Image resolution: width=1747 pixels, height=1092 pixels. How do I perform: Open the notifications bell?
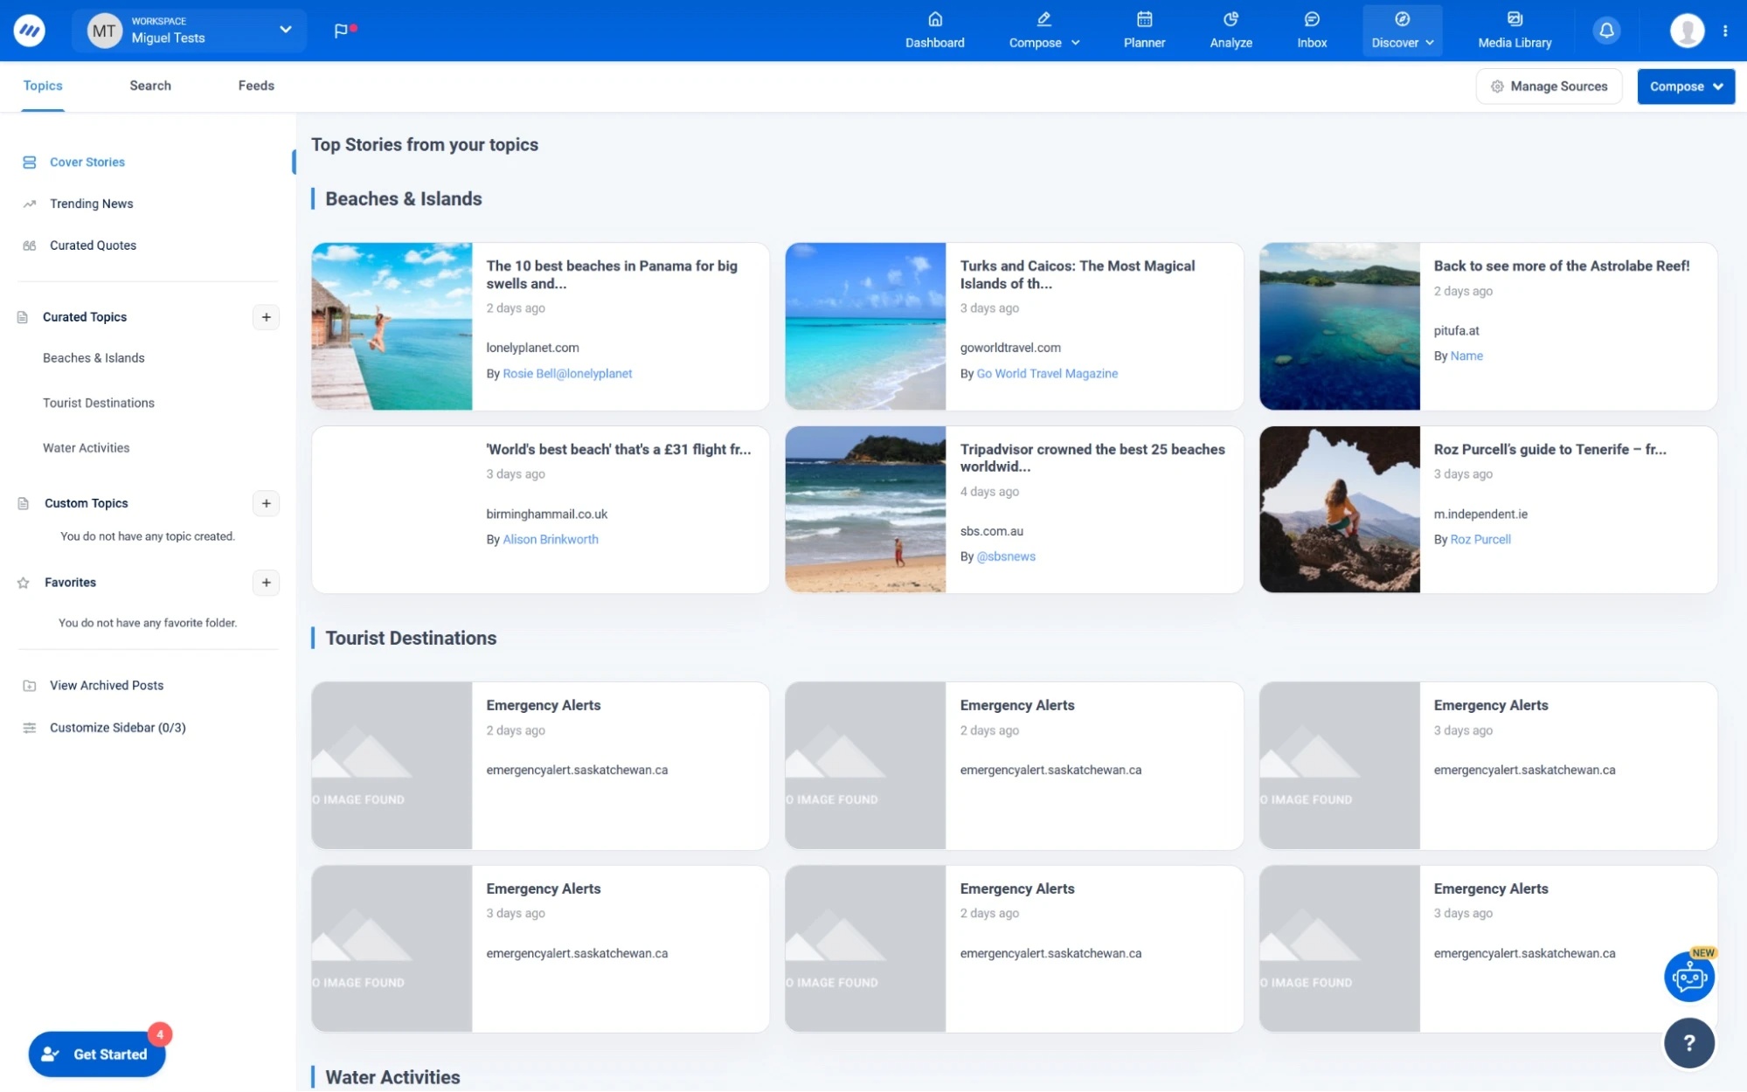click(x=1606, y=30)
